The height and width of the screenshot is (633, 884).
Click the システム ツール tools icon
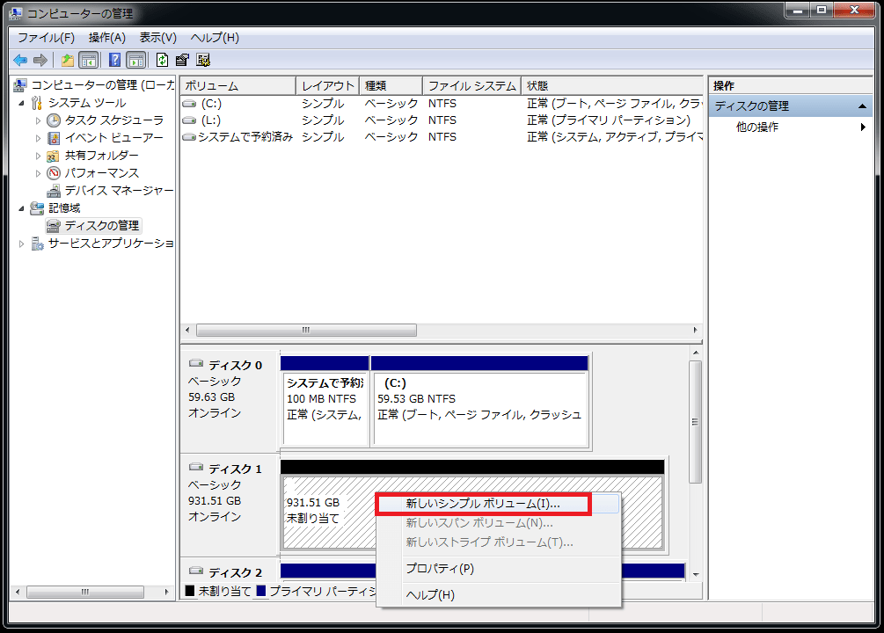[x=37, y=103]
